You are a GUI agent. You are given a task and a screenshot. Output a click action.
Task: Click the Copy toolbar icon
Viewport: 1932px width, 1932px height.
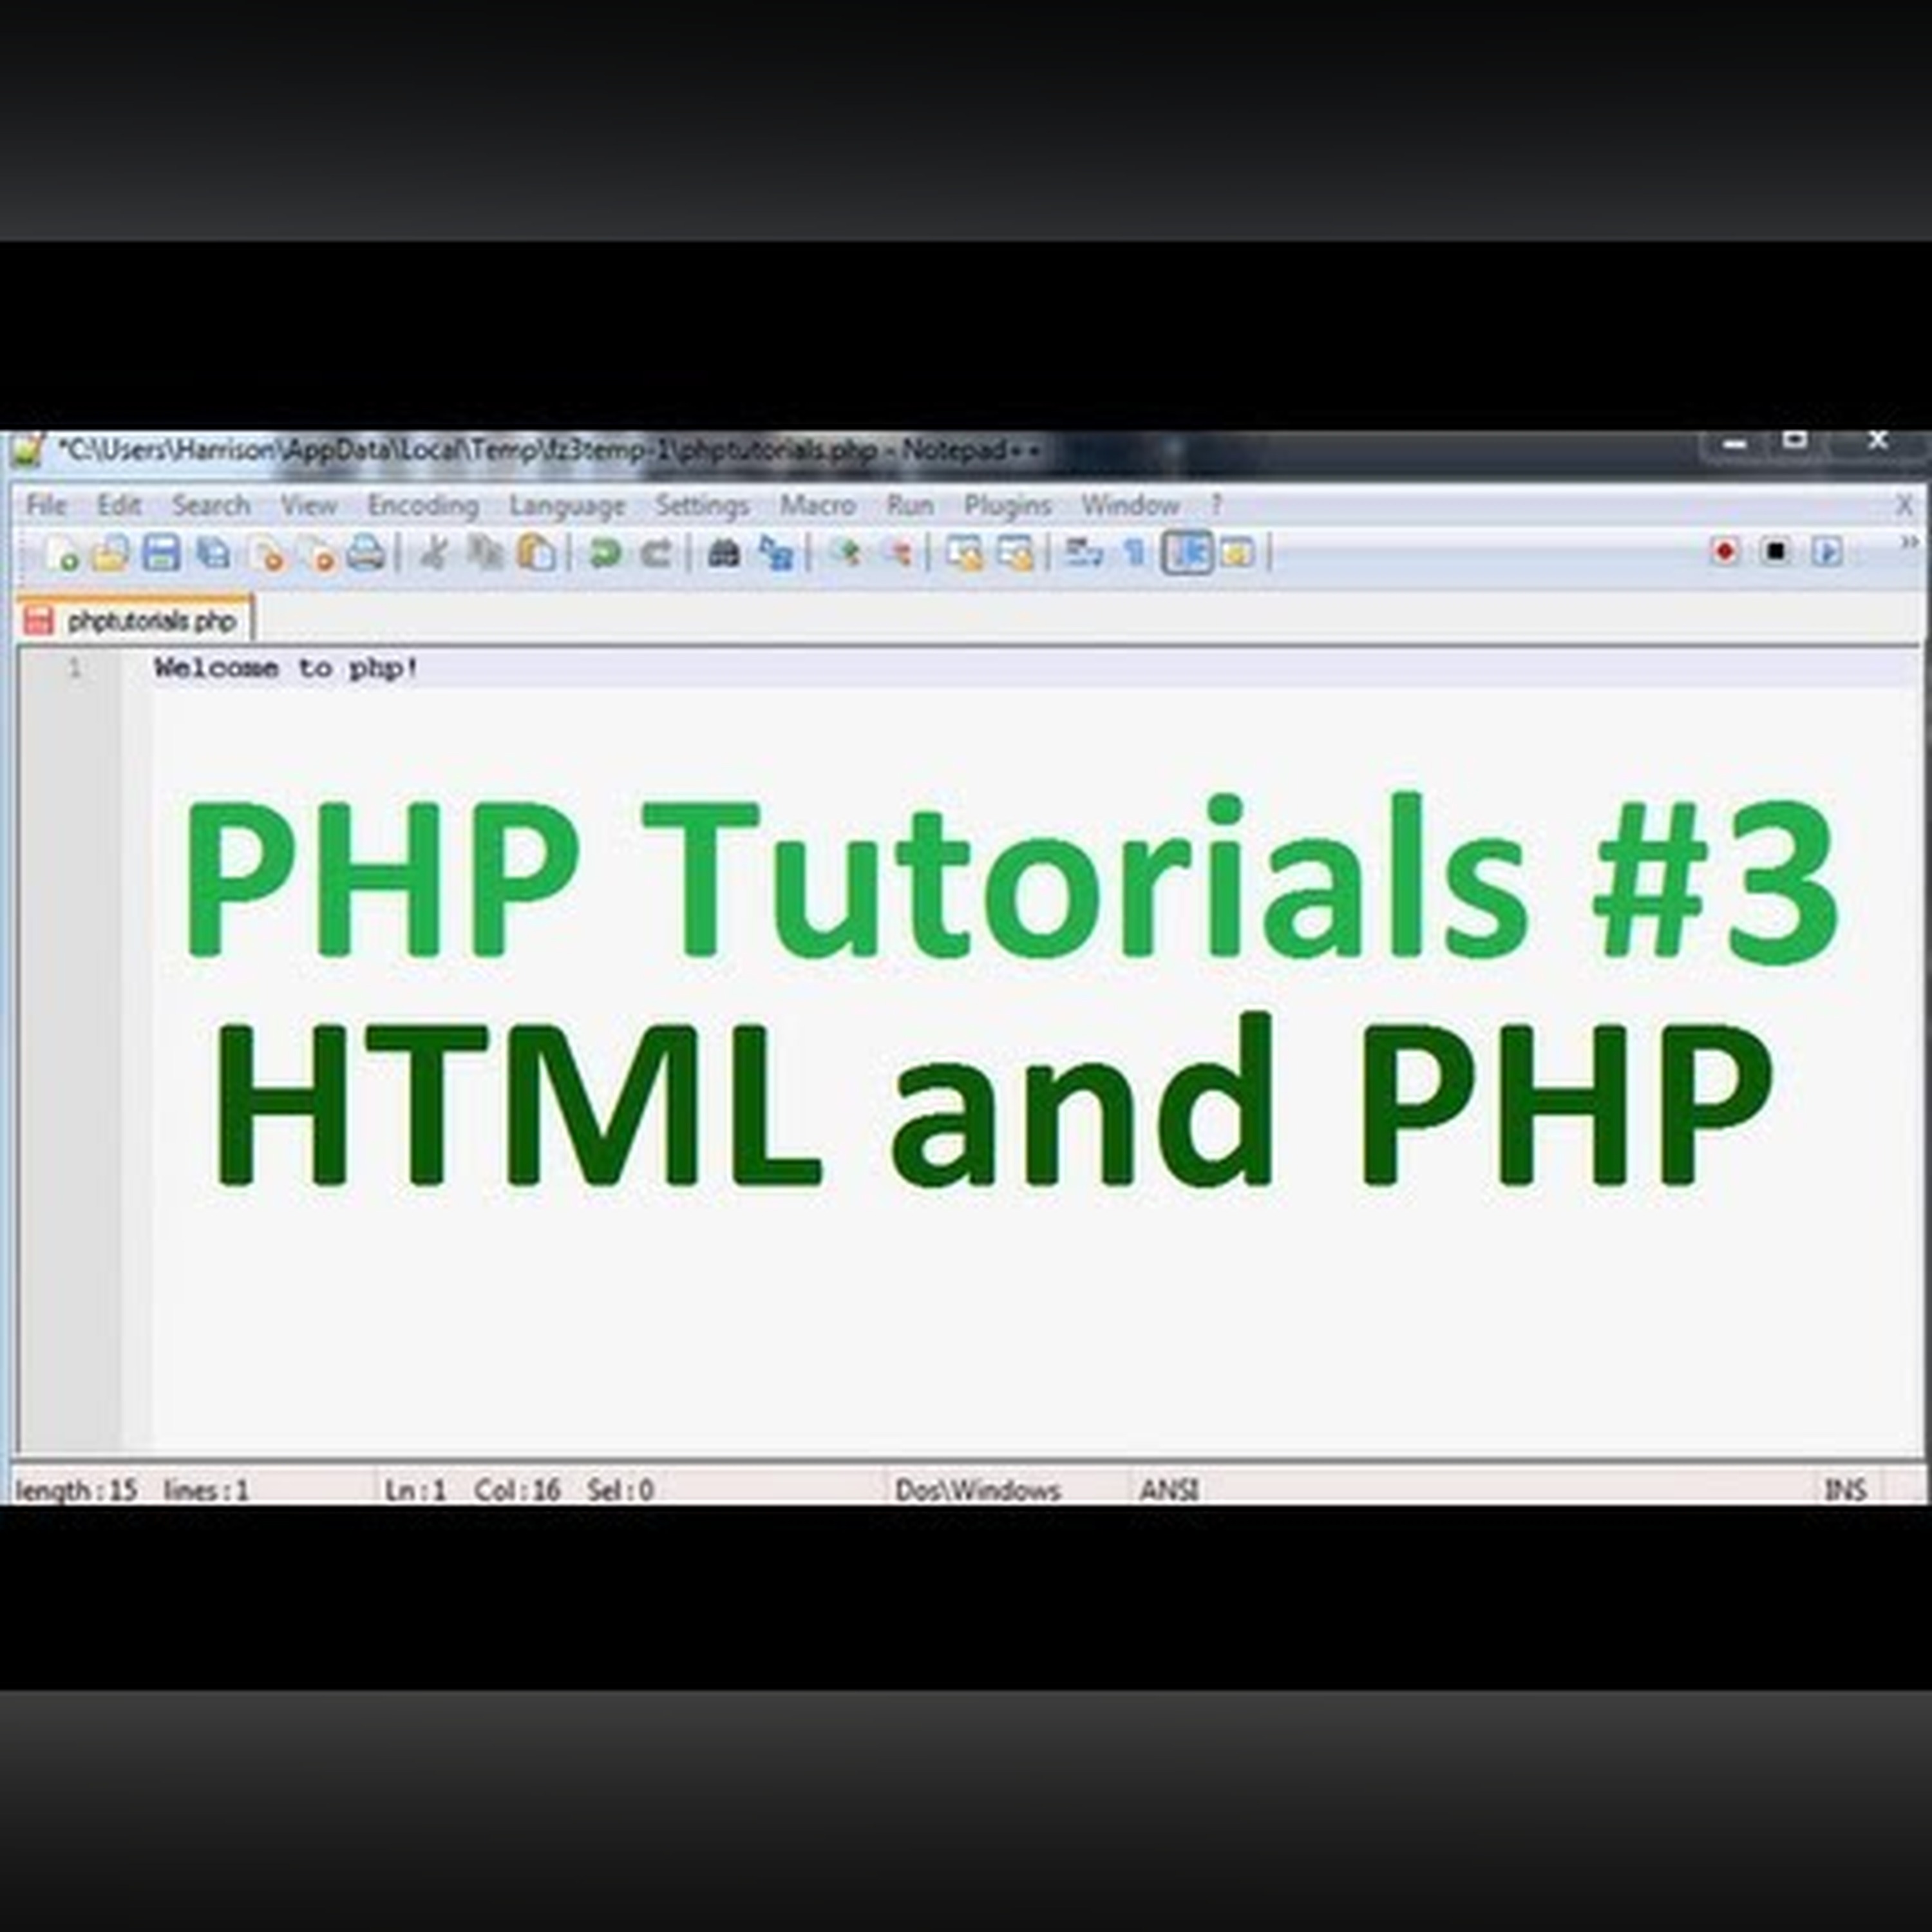(x=486, y=553)
